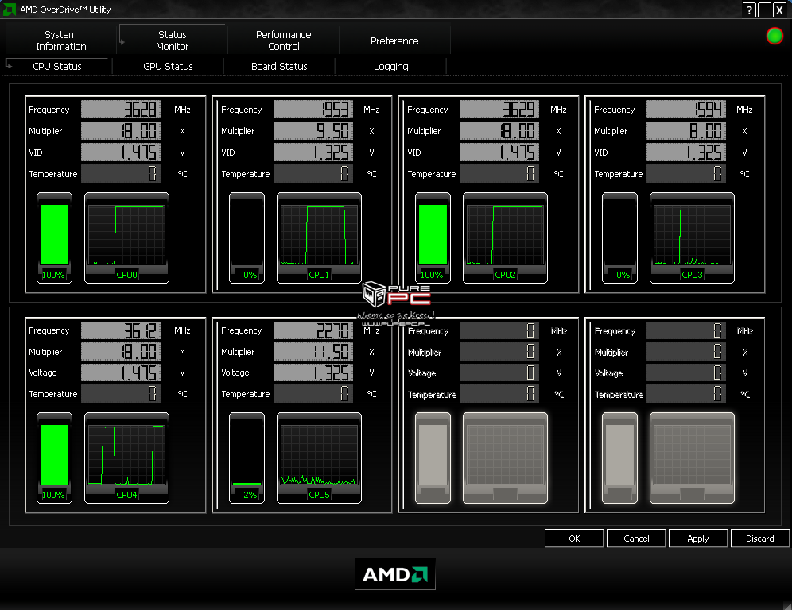Screen dimensions: 792x610
Task: Click the Discard button
Action: (760, 539)
